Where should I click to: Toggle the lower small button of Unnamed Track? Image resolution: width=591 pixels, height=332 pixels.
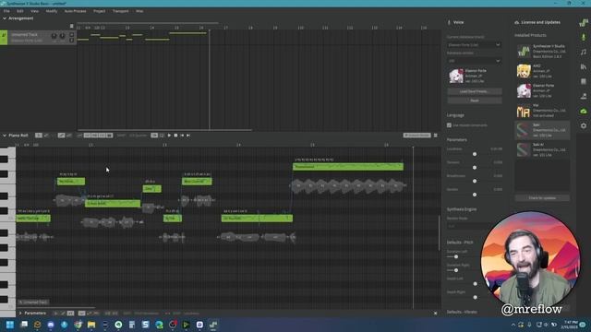(72, 41)
